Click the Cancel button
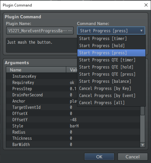Viewport: 151px width, 163px height. [132, 157]
